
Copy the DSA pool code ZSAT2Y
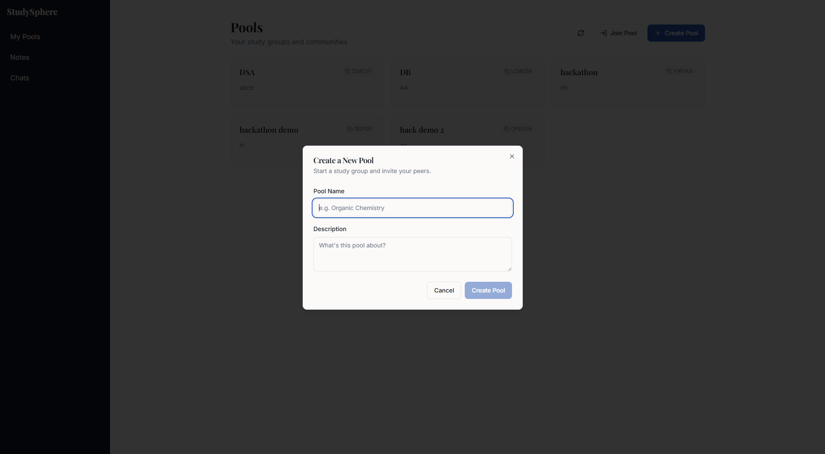coord(358,71)
